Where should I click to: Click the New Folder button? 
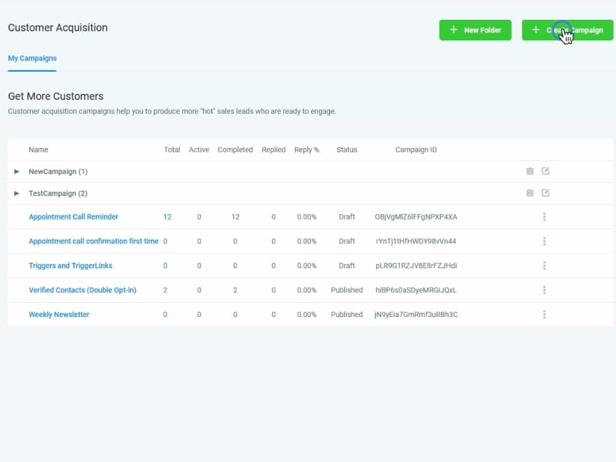click(475, 30)
